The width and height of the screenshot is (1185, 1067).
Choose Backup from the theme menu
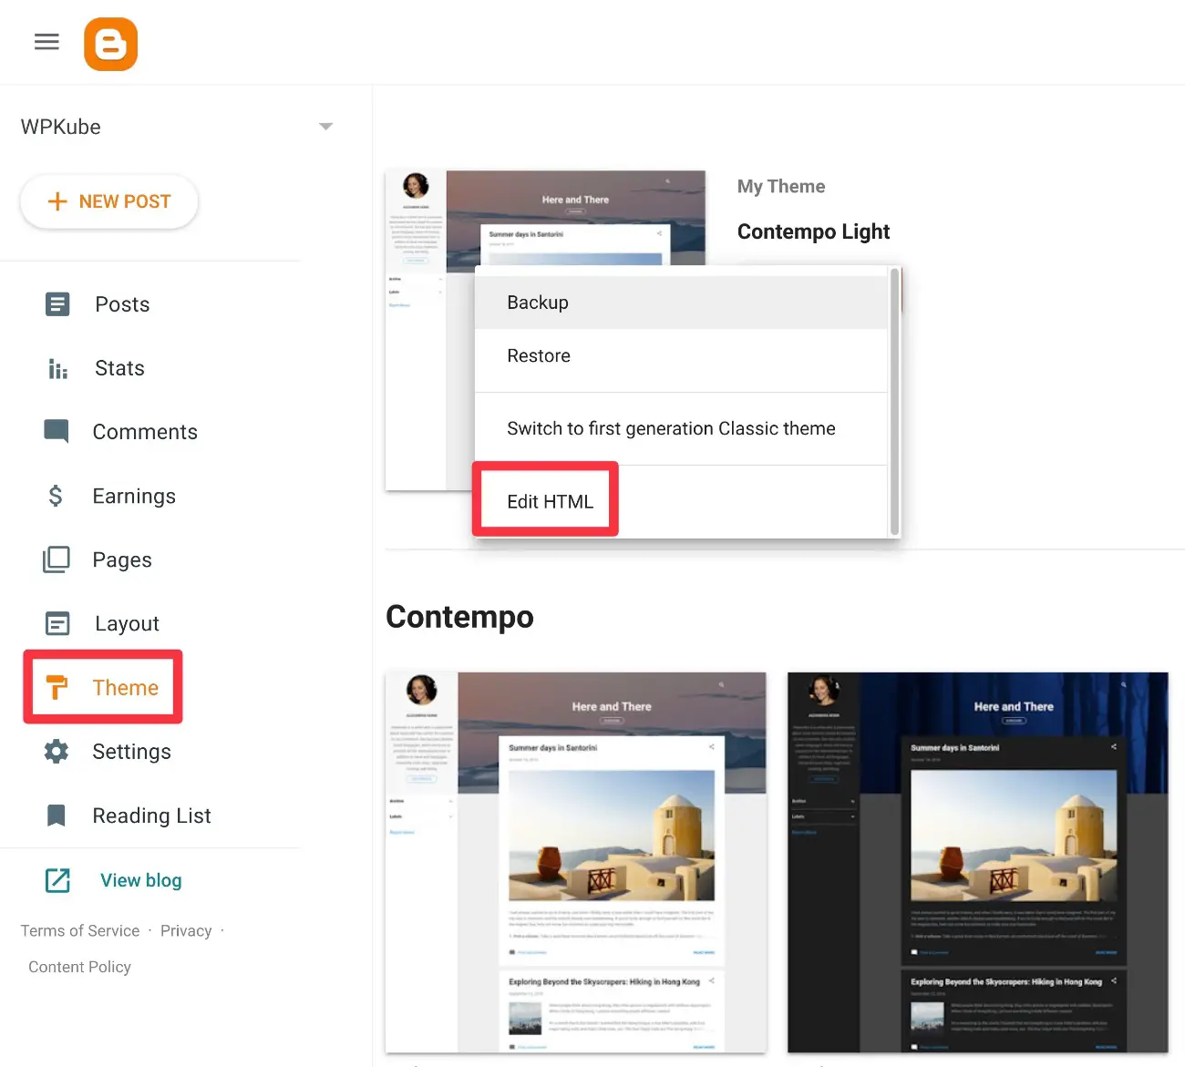(681, 303)
